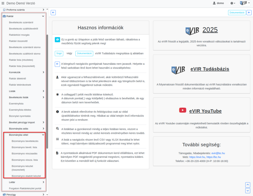
Task: Open Bizományos bevét. lista
Action: tap(24, 147)
